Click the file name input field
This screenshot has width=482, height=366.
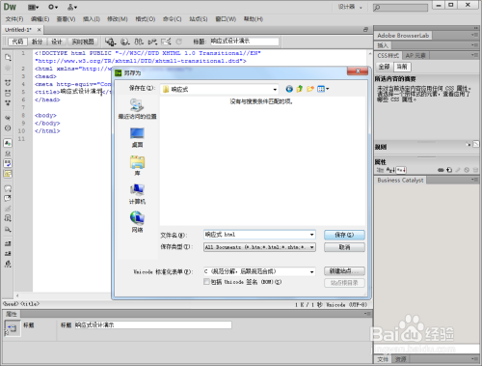pyautogui.click(x=256, y=235)
